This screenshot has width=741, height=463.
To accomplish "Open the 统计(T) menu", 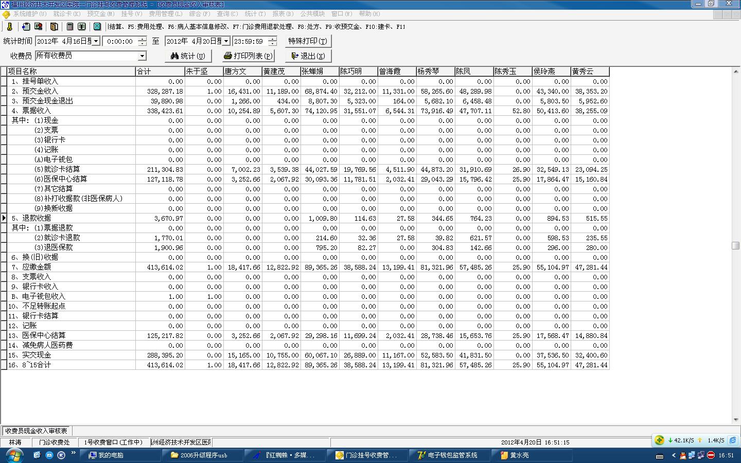I will (255, 14).
